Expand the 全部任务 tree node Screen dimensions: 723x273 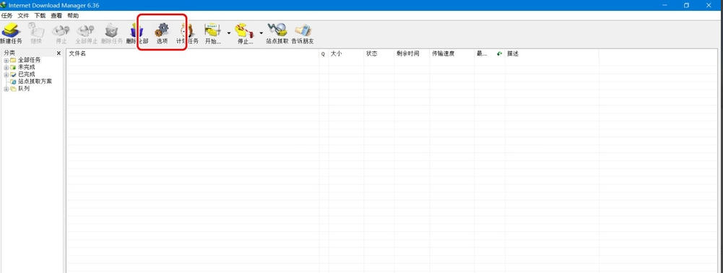click(6, 61)
